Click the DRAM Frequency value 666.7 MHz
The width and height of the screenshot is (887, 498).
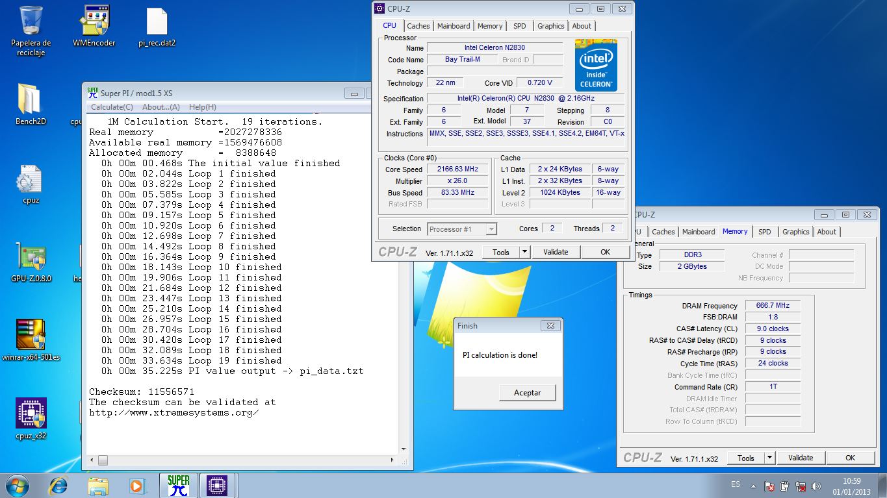[x=773, y=305]
